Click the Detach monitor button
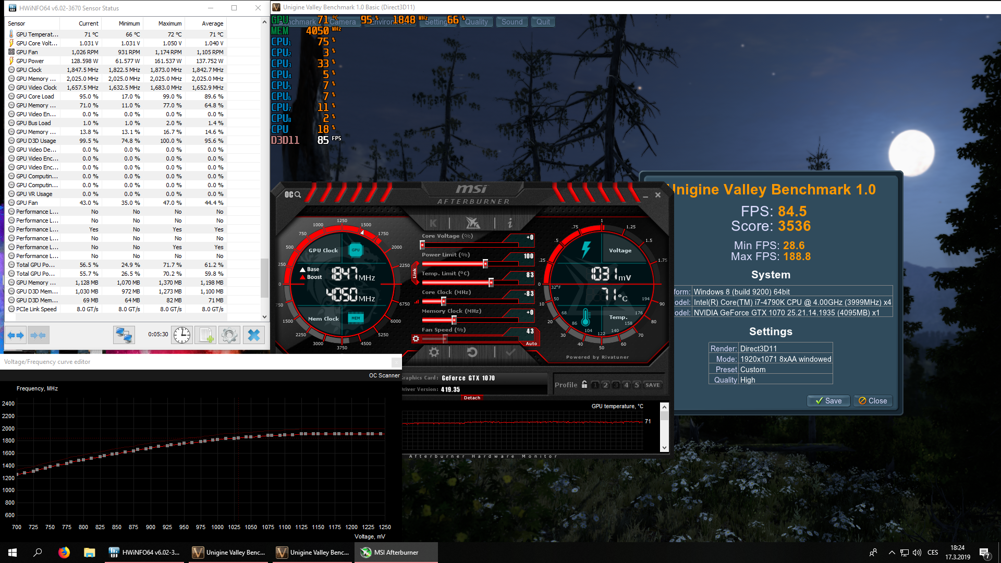This screenshot has height=563, width=1001. point(472,398)
